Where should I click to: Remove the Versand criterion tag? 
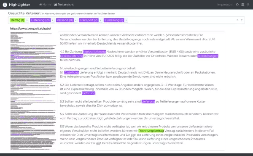click(75, 20)
